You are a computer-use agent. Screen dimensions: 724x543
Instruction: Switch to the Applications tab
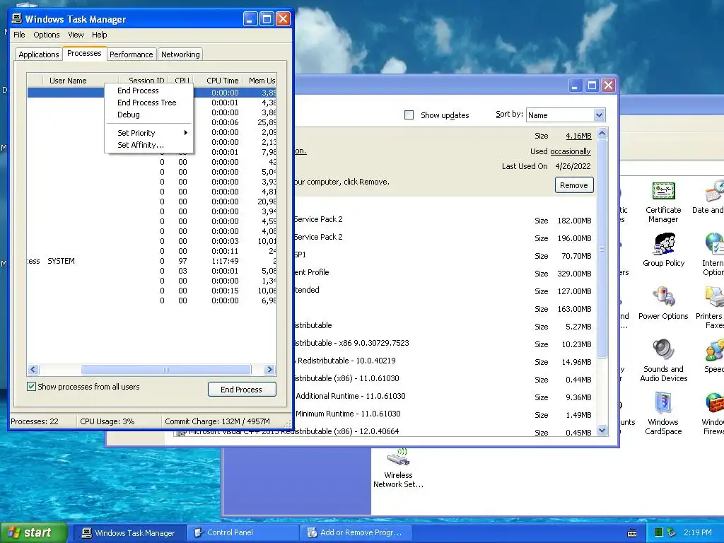tap(39, 54)
